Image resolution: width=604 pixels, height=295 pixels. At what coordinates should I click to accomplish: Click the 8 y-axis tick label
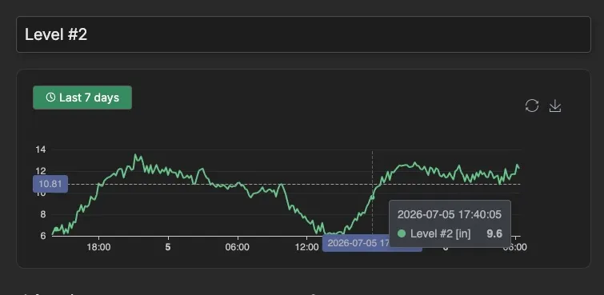[x=43, y=214]
